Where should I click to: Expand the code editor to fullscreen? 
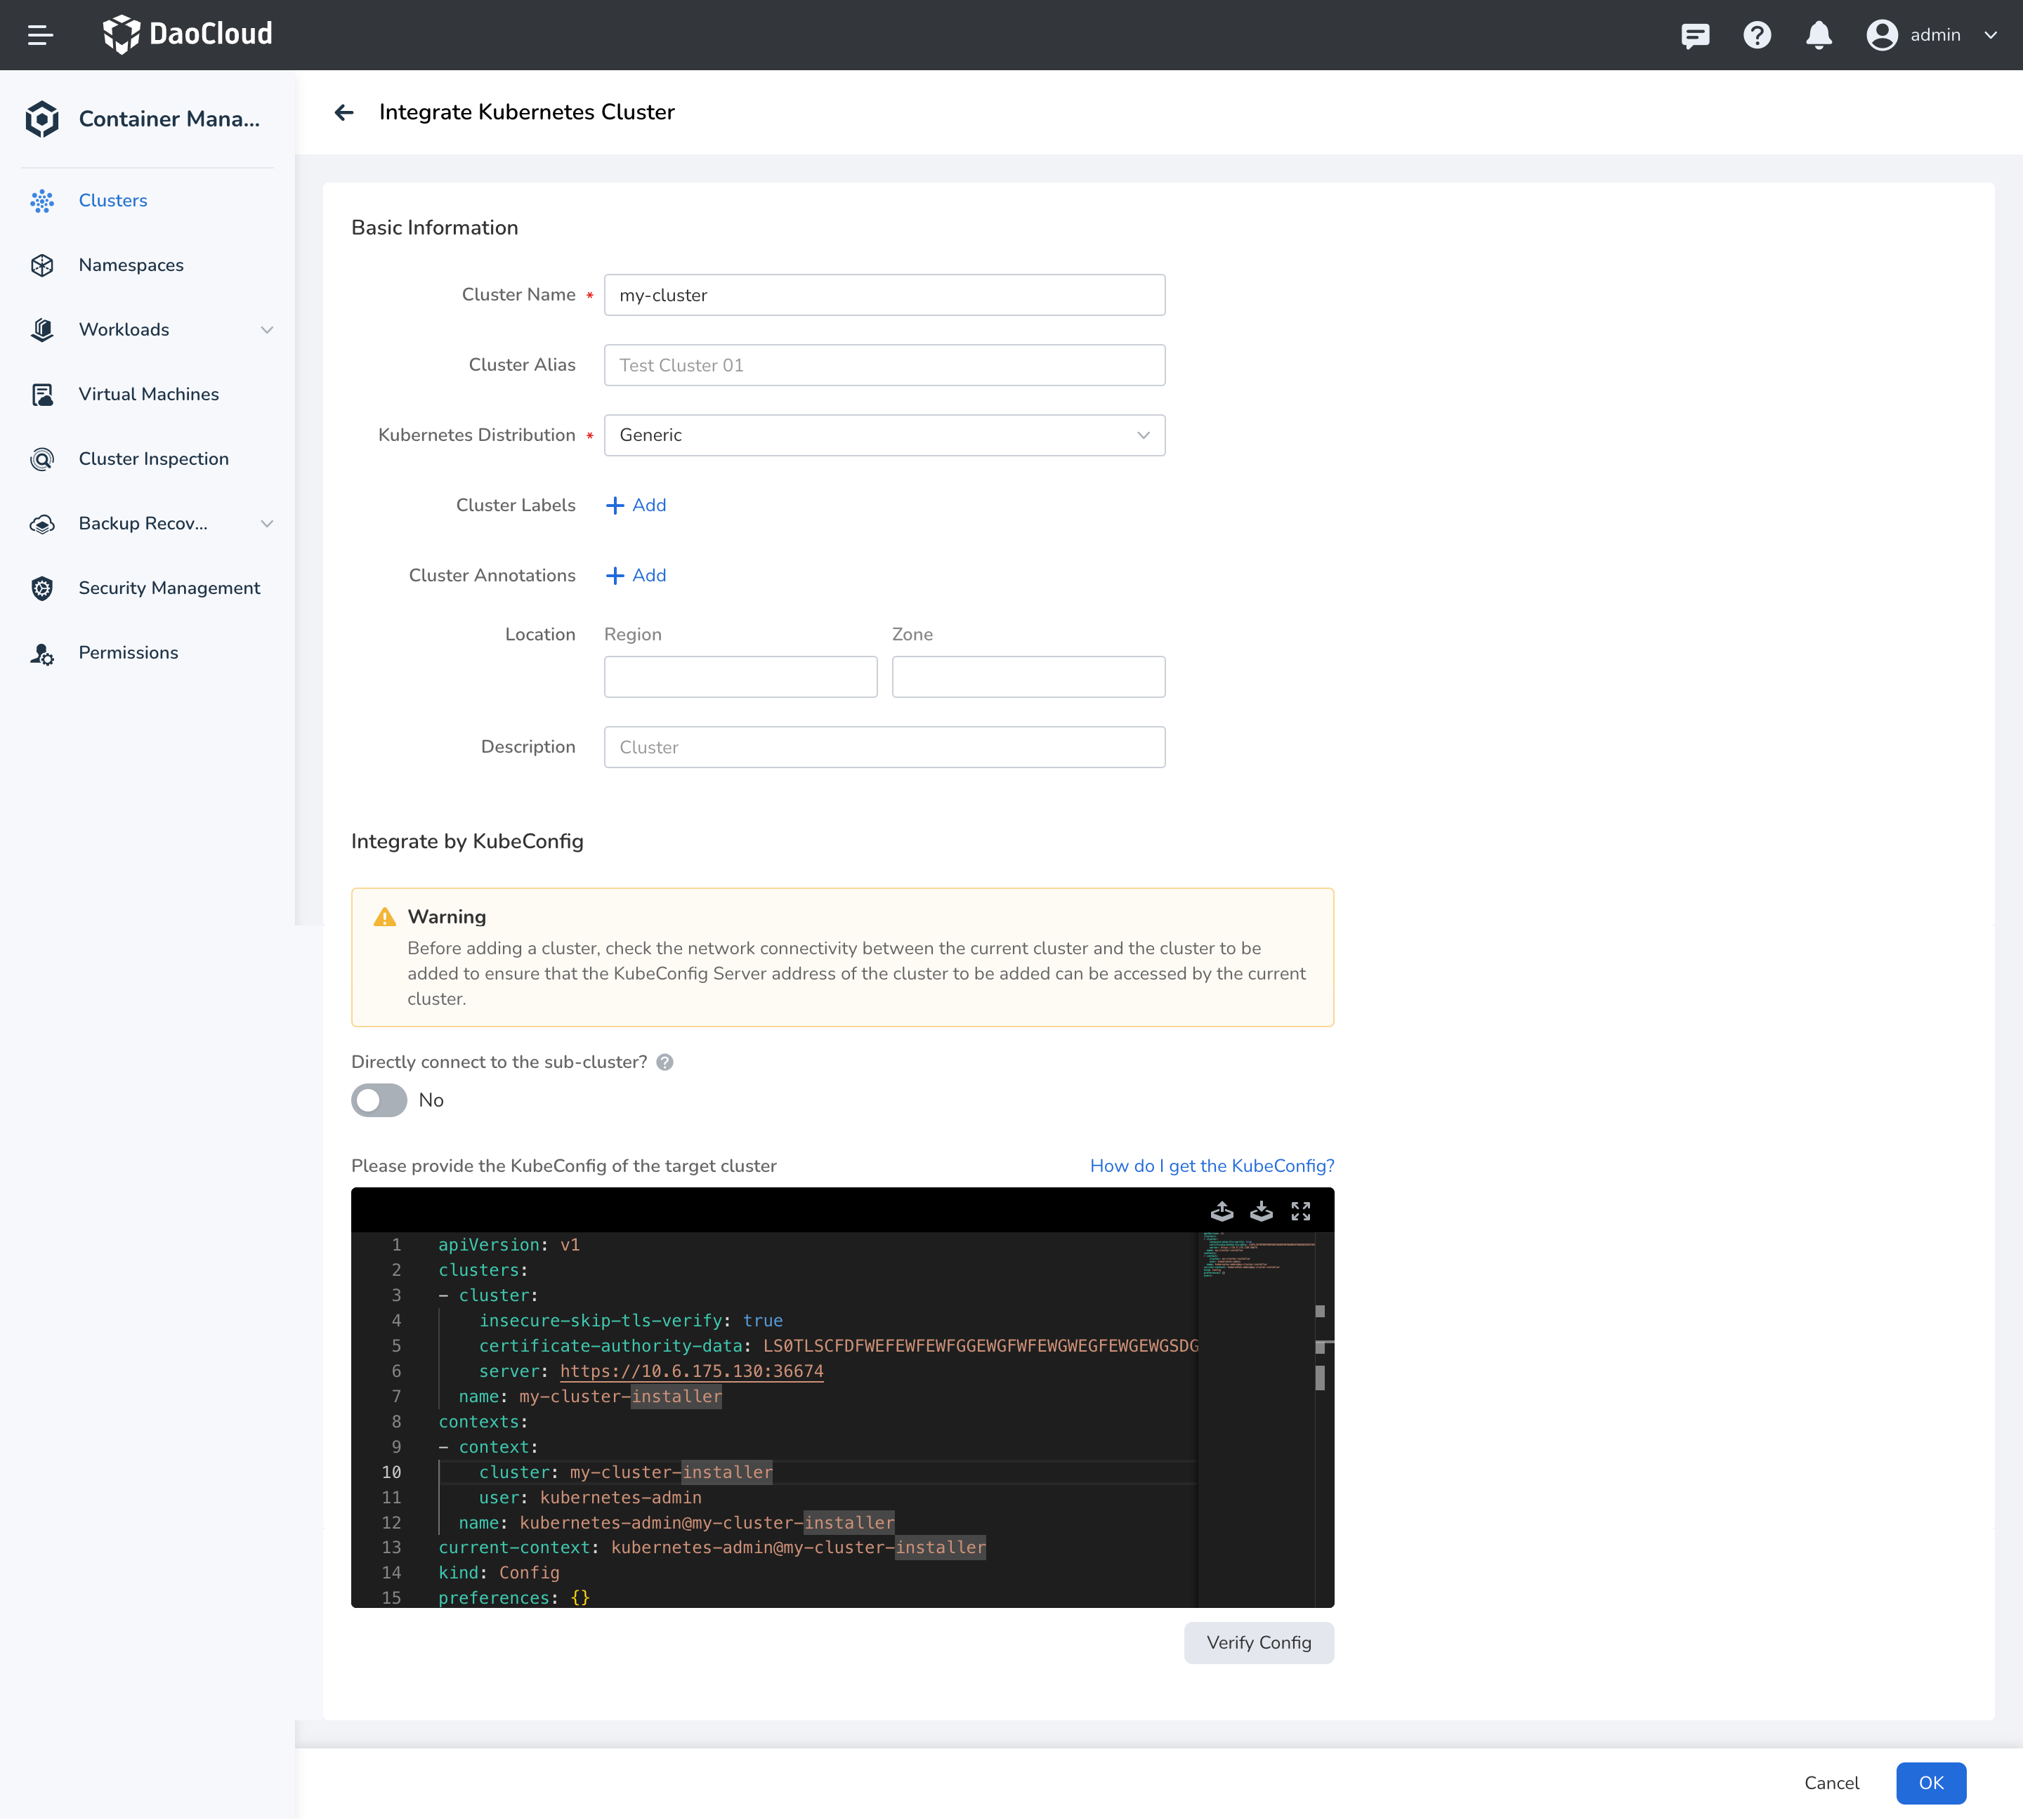coord(1301,1211)
